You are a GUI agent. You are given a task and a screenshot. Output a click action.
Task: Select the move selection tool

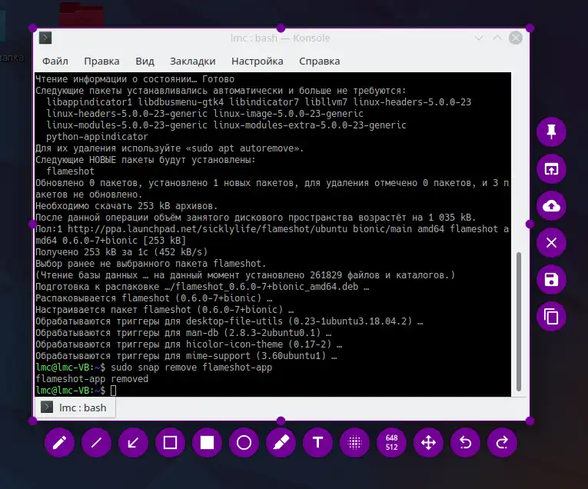428,443
